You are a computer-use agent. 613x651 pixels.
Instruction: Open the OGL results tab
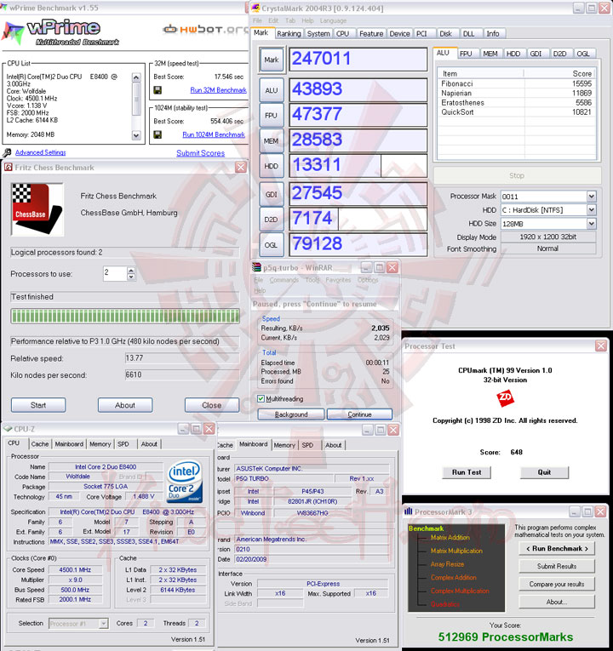(583, 54)
